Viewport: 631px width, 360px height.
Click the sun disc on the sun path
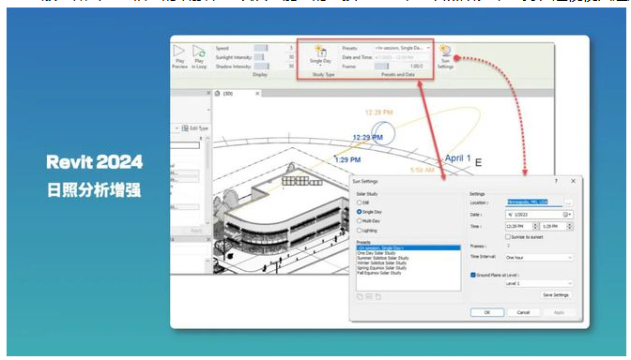pos(383,134)
